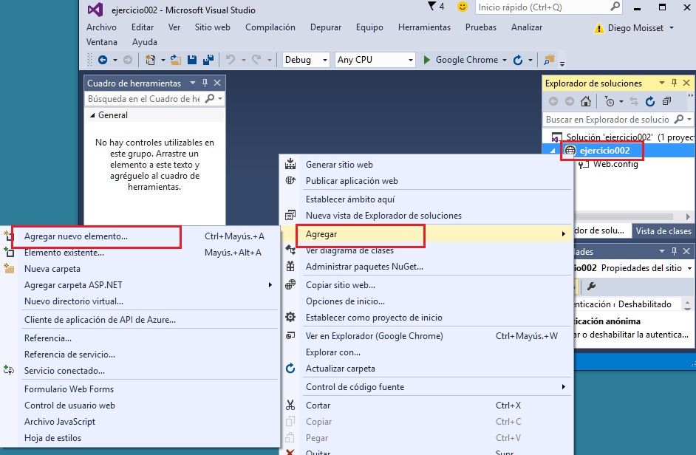Open the Google Chrome browser dropdown arrow
The image size is (696, 455).
coord(505,60)
